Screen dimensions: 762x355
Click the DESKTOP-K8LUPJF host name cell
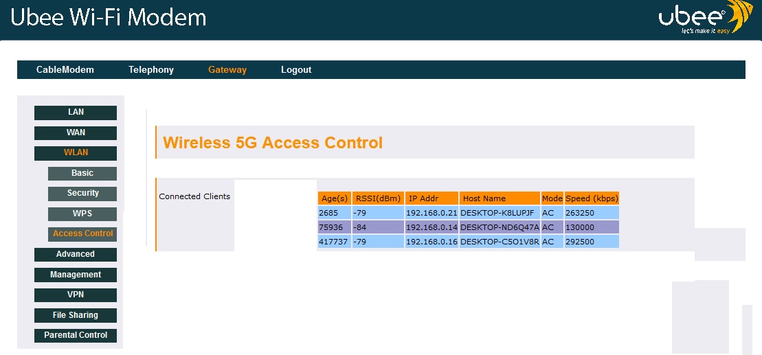click(x=499, y=213)
